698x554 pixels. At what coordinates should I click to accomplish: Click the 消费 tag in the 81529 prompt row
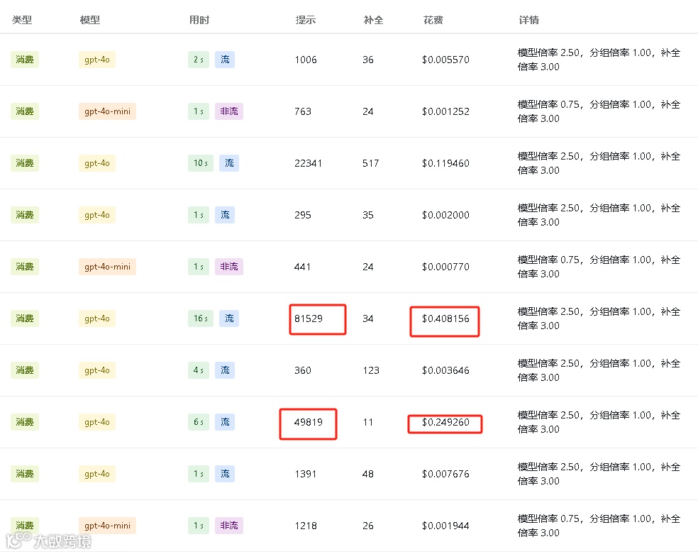25,318
